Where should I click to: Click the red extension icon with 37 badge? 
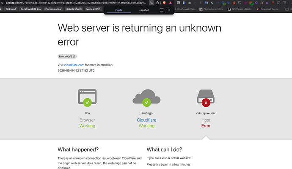[251, 3]
